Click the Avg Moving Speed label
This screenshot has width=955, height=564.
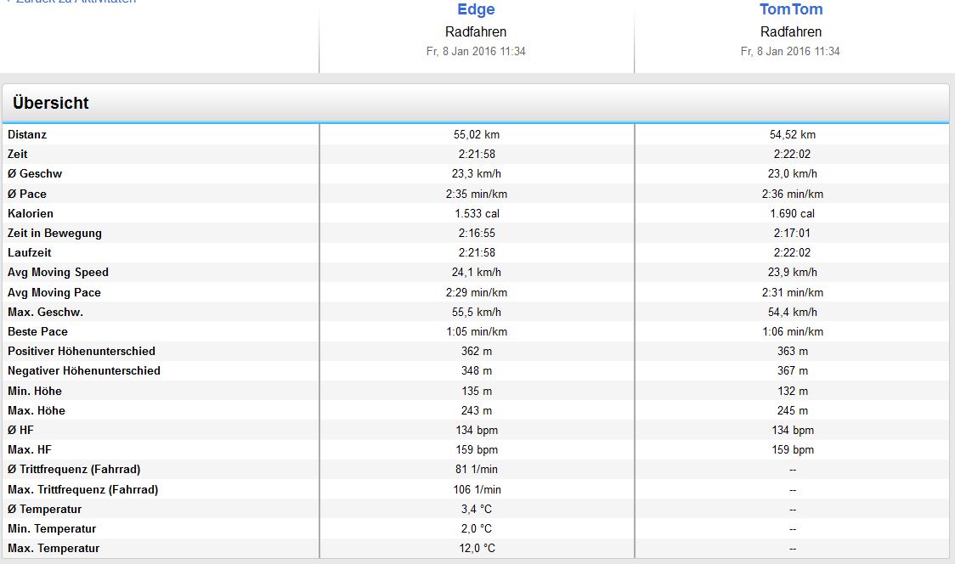(58, 272)
